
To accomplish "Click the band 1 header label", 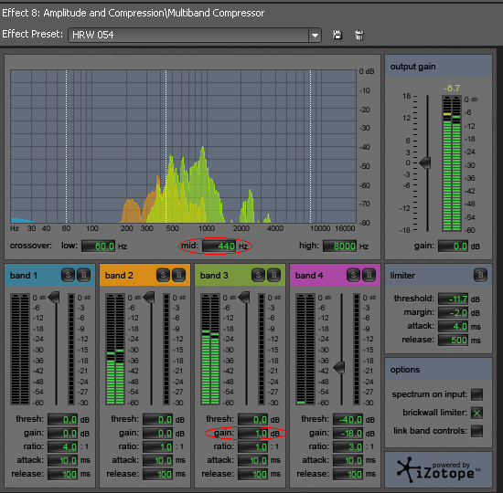I will coord(24,276).
